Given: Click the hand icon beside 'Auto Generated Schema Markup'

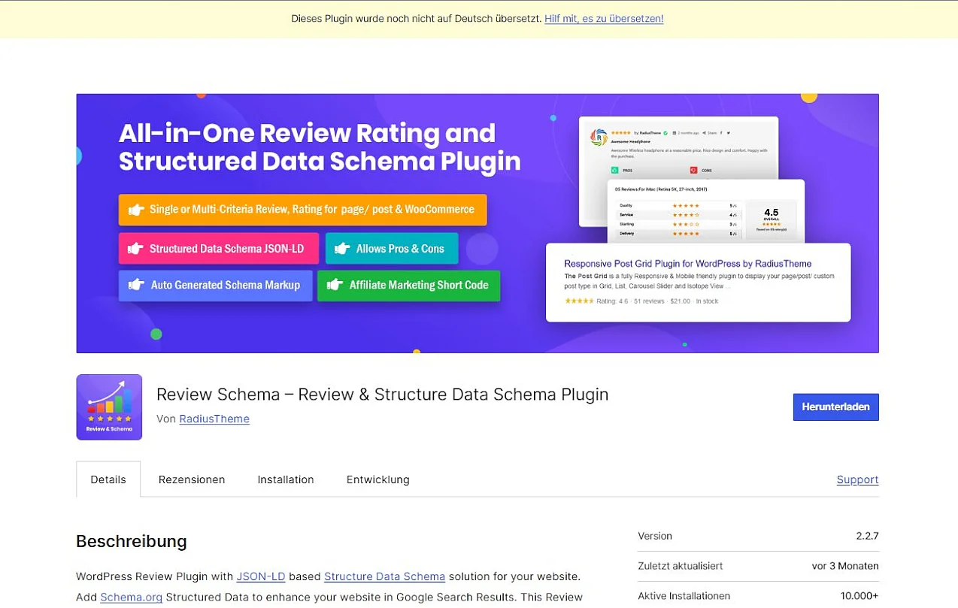Looking at the screenshot, I should click(136, 286).
